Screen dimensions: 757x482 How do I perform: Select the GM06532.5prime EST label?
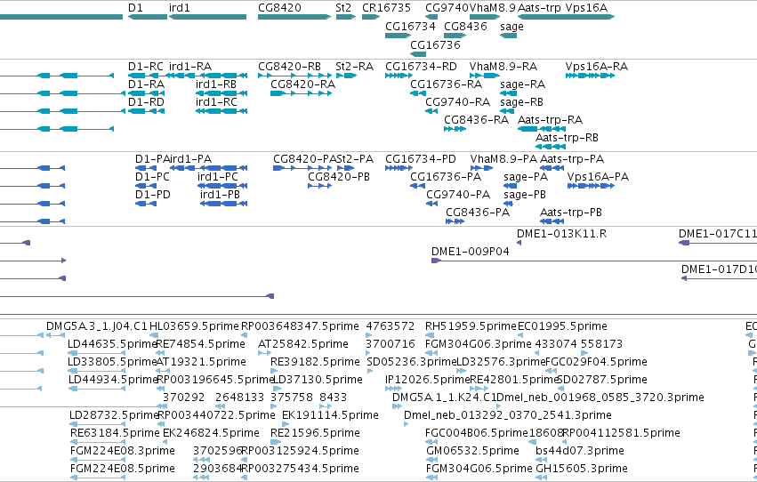pyautogui.click(x=472, y=451)
